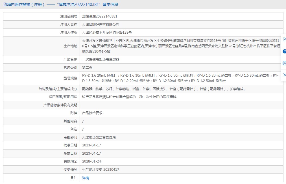The width and height of the screenshot is (286, 184).
Task: Click the edit/feedback icon in right sidebar
Action: point(284,39)
